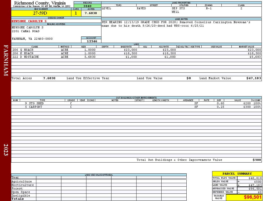This screenshot has height=201, width=263.
Task: Click Forest row label
Action: tap(17, 188)
